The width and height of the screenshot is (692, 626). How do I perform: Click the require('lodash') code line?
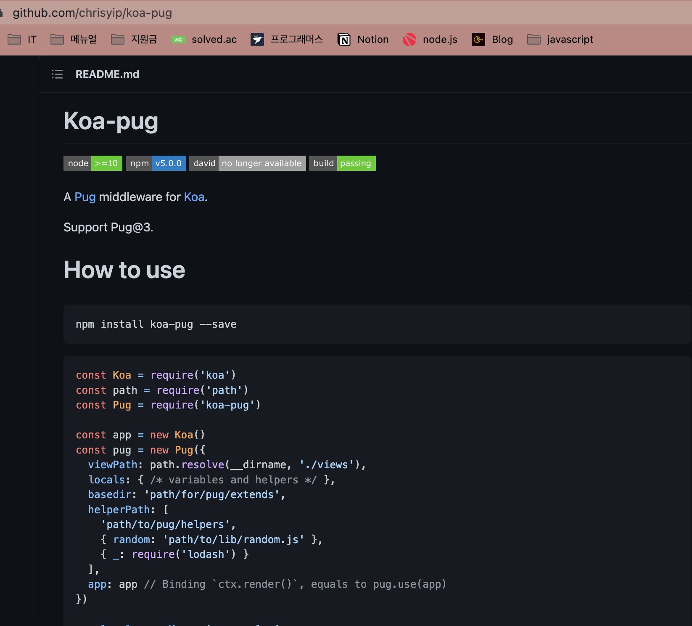[x=175, y=554]
